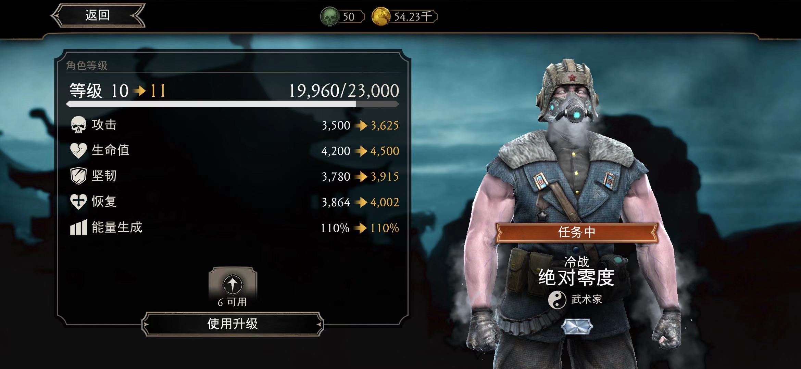This screenshot has width=801, height=369.
Task: Tap the silver diamond tier badge
Action: (577, 326)
